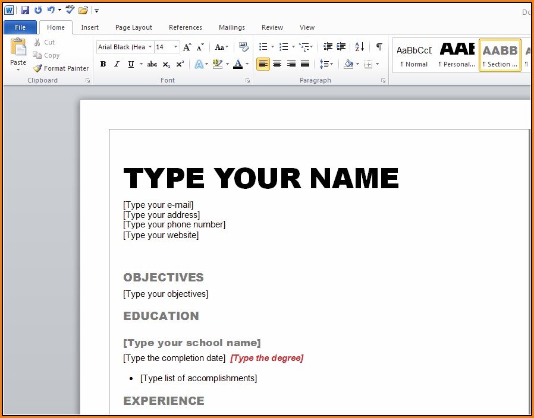Image resolution: width=534 pixels, height=418 pixels.
Task: Click the Sort A-Z icon
Action: (x=359, y=47)
